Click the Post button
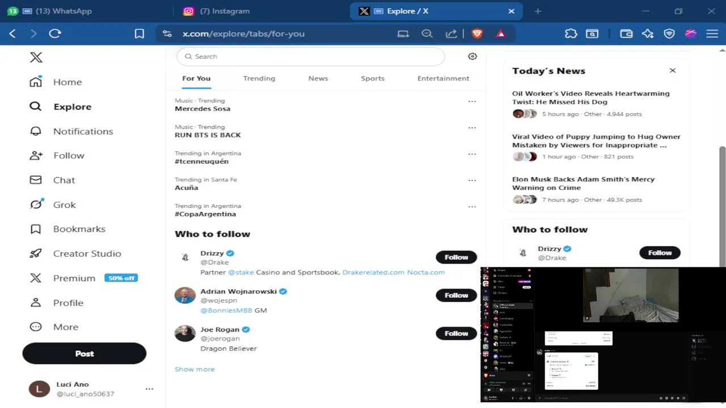Viewport: 726px width, 408px height. pos(85,354)
